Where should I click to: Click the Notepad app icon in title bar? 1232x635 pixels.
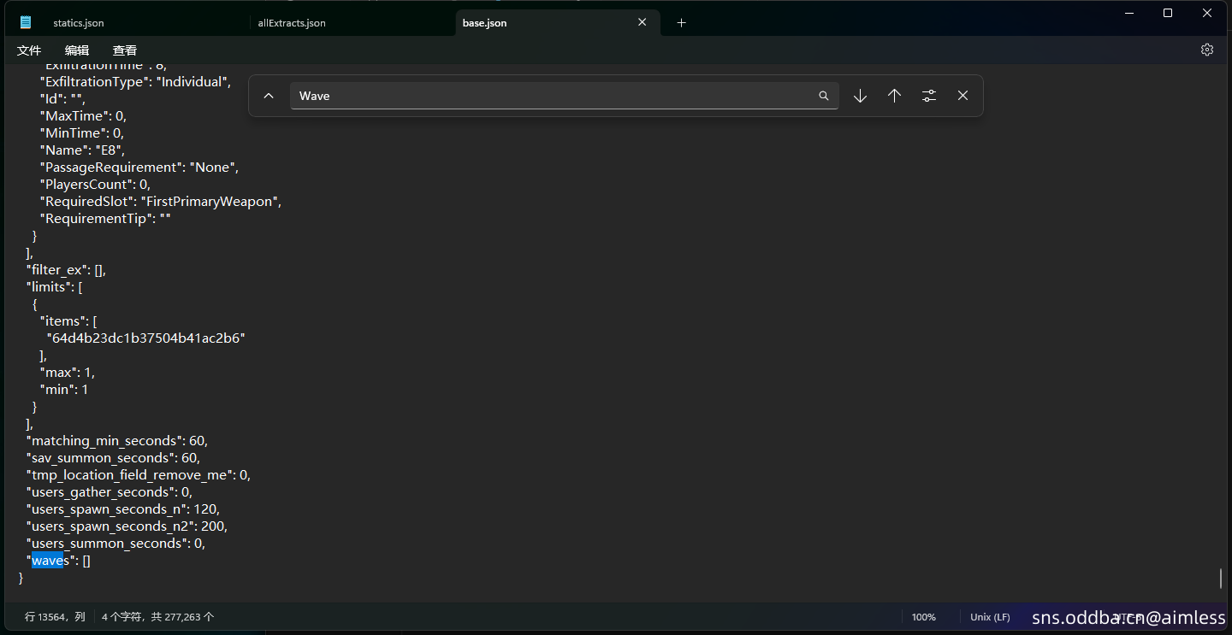(26, 23)
